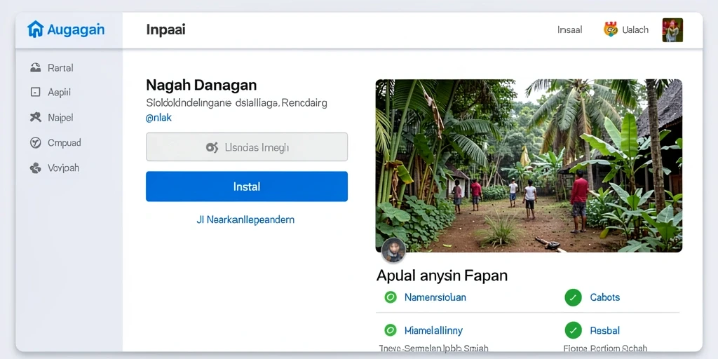
Task: Click the Augagain brand name
Action: (x=76, y=29)
